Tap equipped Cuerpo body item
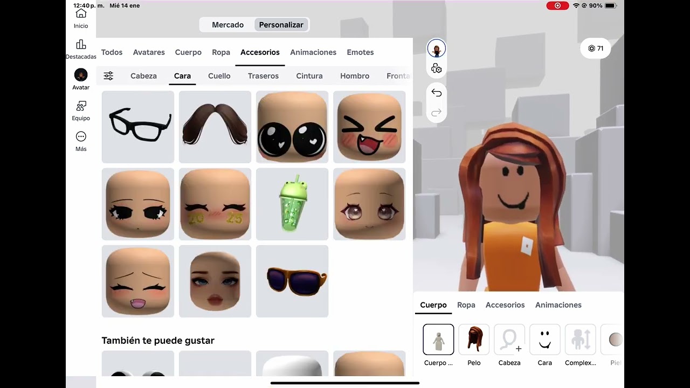Screen dimensions: 690x388 [438, 339]
